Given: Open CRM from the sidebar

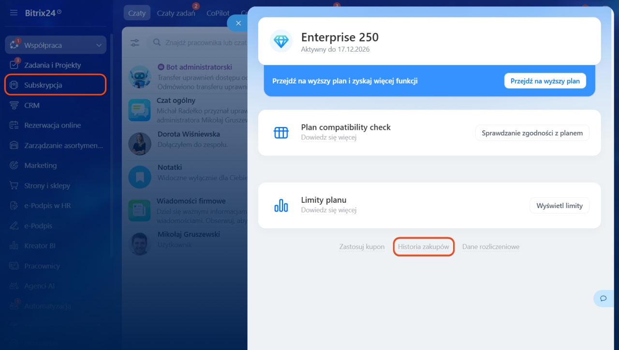Looking at the screenshot, I should tap(32, 105).
